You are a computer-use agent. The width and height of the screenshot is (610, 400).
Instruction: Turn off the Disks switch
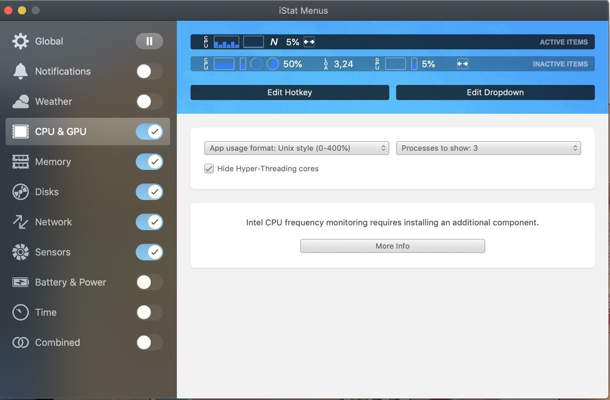coord(149,192)
